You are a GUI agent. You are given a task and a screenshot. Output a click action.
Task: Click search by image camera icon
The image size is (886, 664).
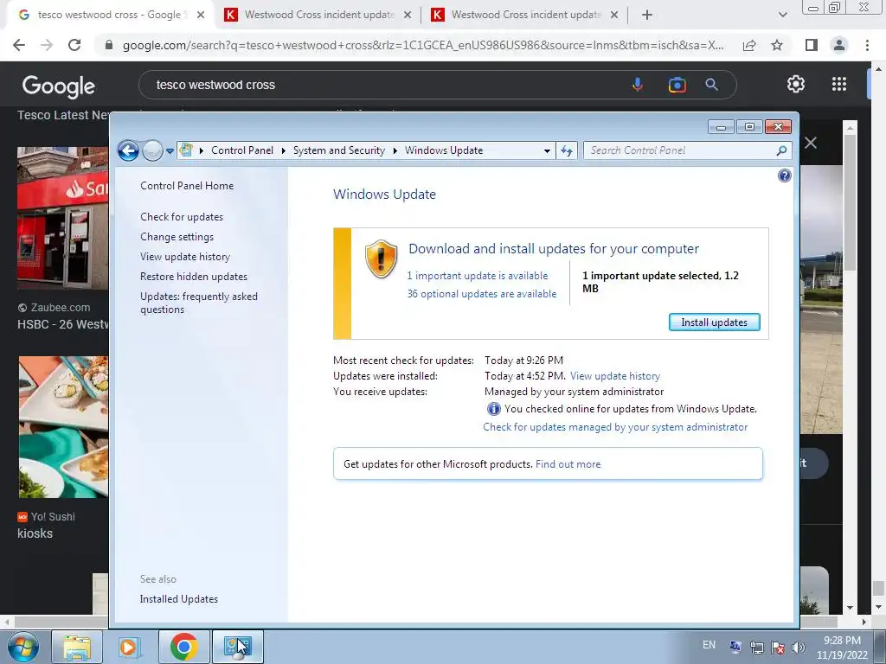pos(677,85)
